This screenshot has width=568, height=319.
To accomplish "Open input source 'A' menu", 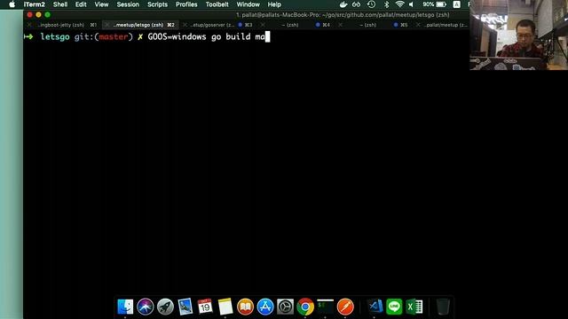I will 456,4.
